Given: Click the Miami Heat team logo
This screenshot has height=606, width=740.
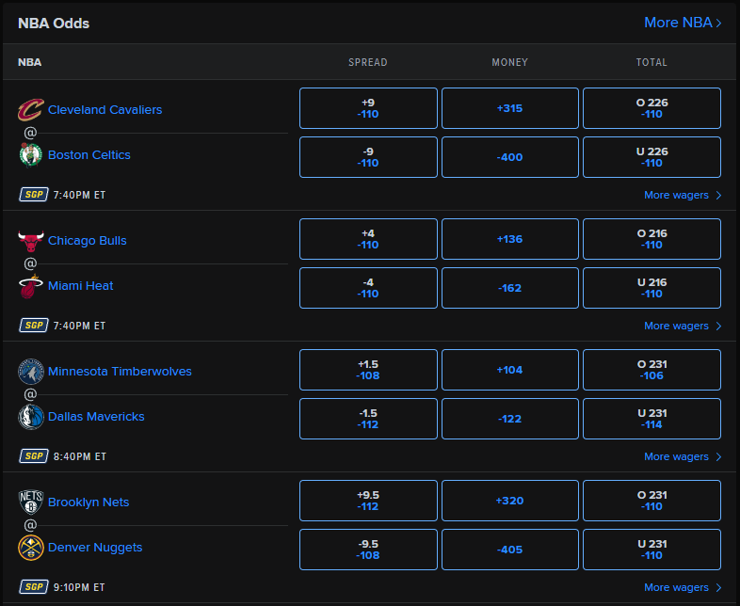Looking at the screenshot, I should tap(31, 286).
